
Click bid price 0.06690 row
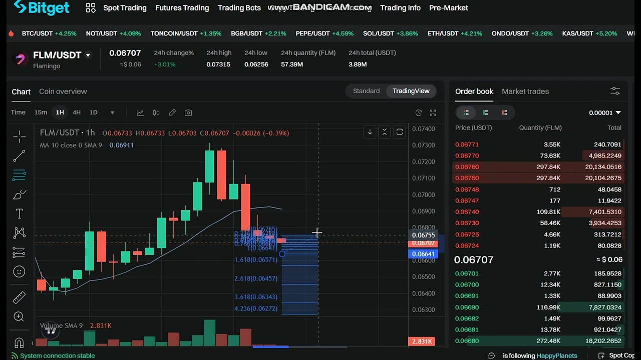pos(538,307)
